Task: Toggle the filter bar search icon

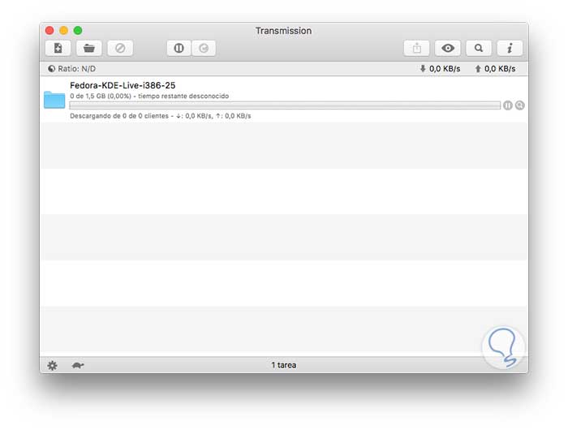Action: (479, 48)
